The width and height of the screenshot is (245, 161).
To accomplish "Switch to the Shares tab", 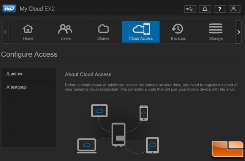I will (103, 32).
